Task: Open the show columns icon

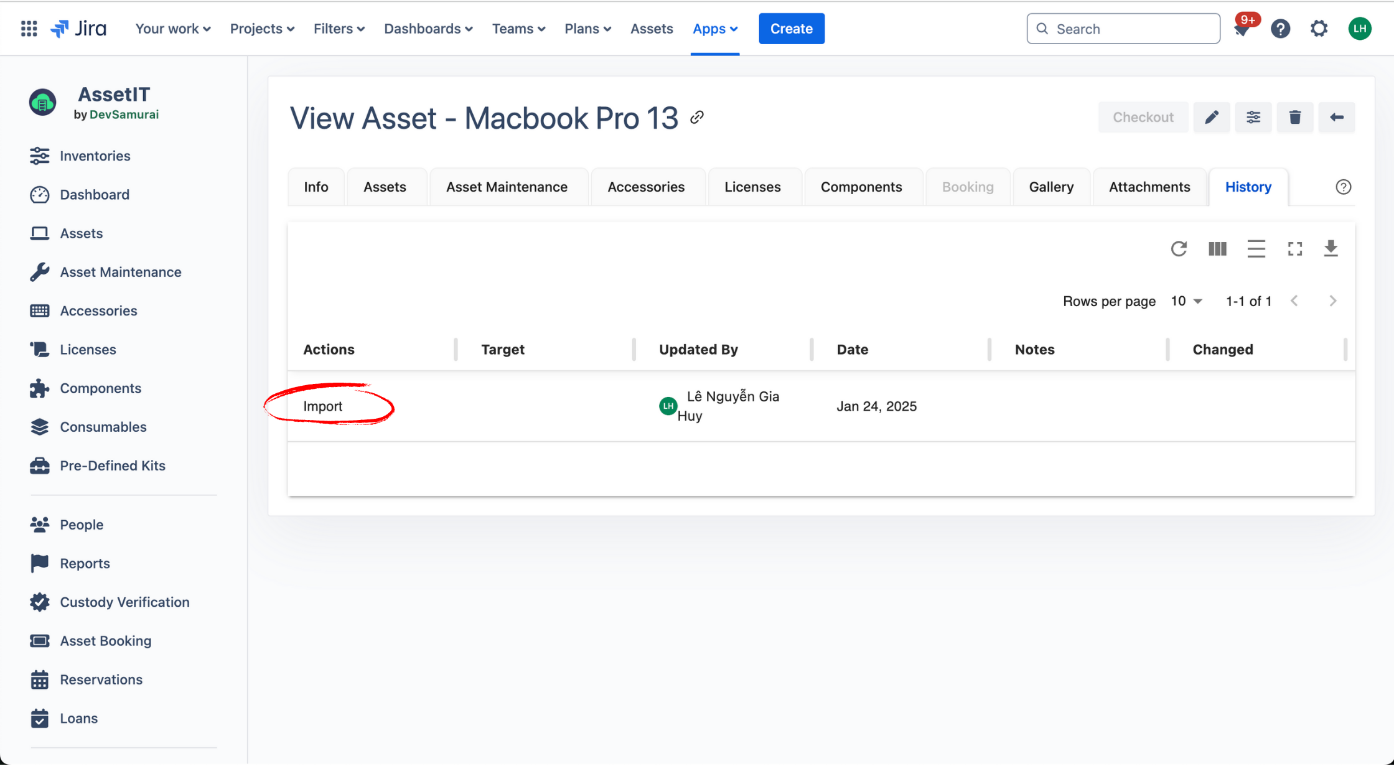Action: 1217,249
